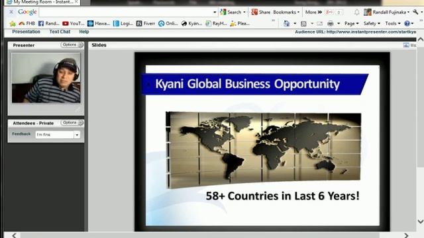Screen dimensions: 424x238
Task: Click the Share button on Google toolbar
Action: (260, 12)
